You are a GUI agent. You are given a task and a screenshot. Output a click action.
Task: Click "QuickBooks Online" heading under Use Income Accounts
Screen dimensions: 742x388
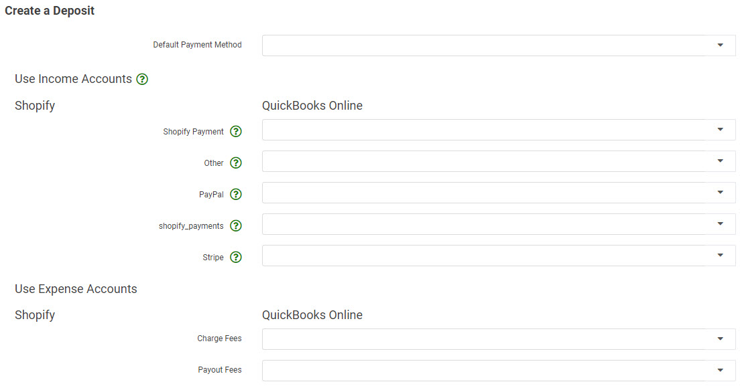click(312, 106)
